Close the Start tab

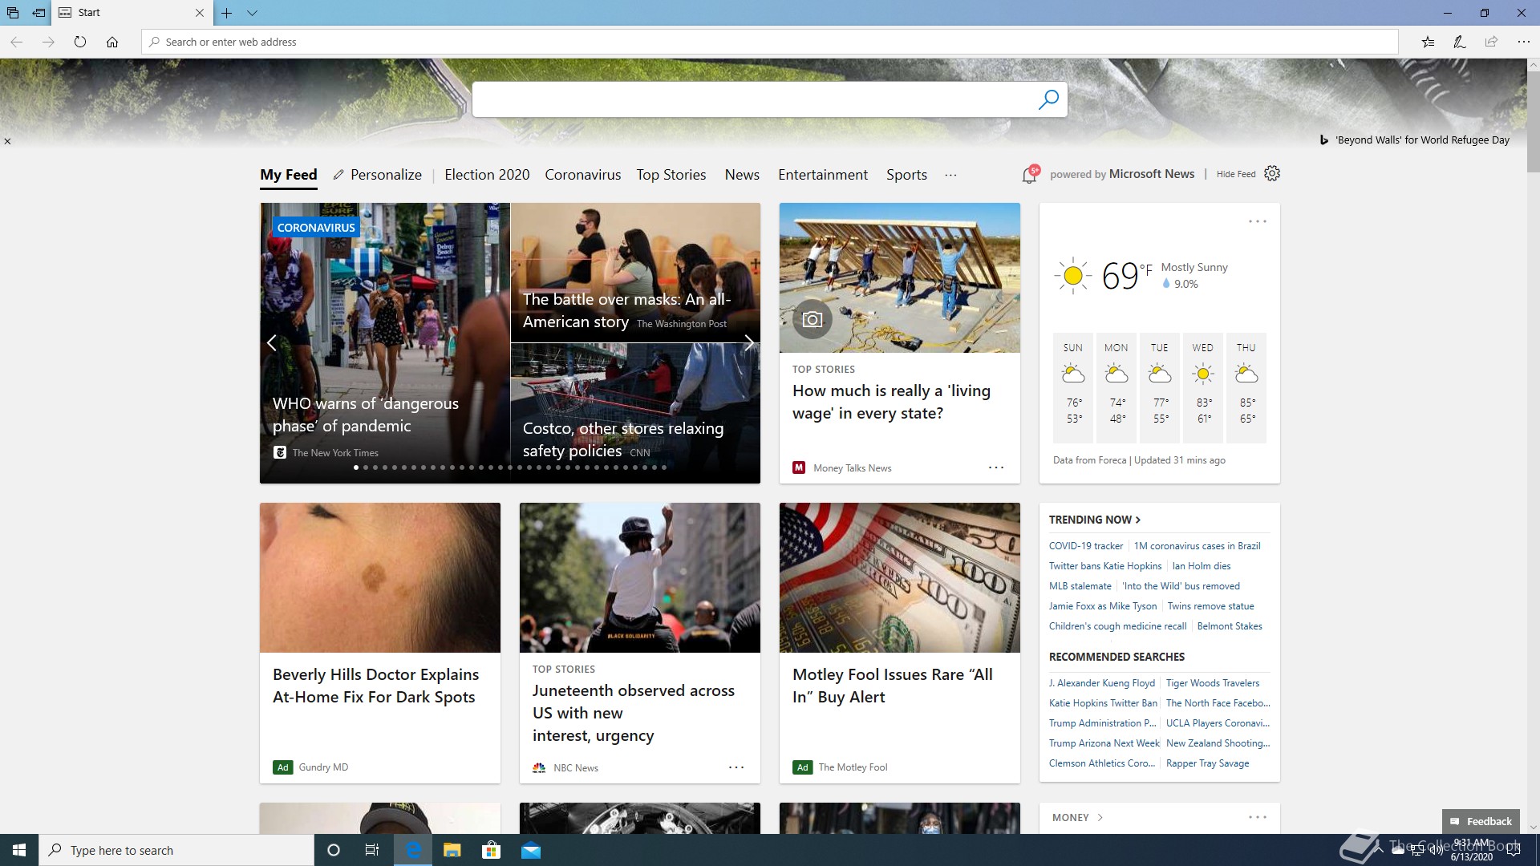coord(200,13)
